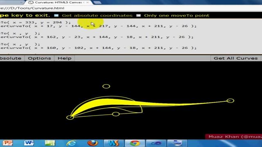Enable Get absolute coordinates checkbox

tap(56, 16)
